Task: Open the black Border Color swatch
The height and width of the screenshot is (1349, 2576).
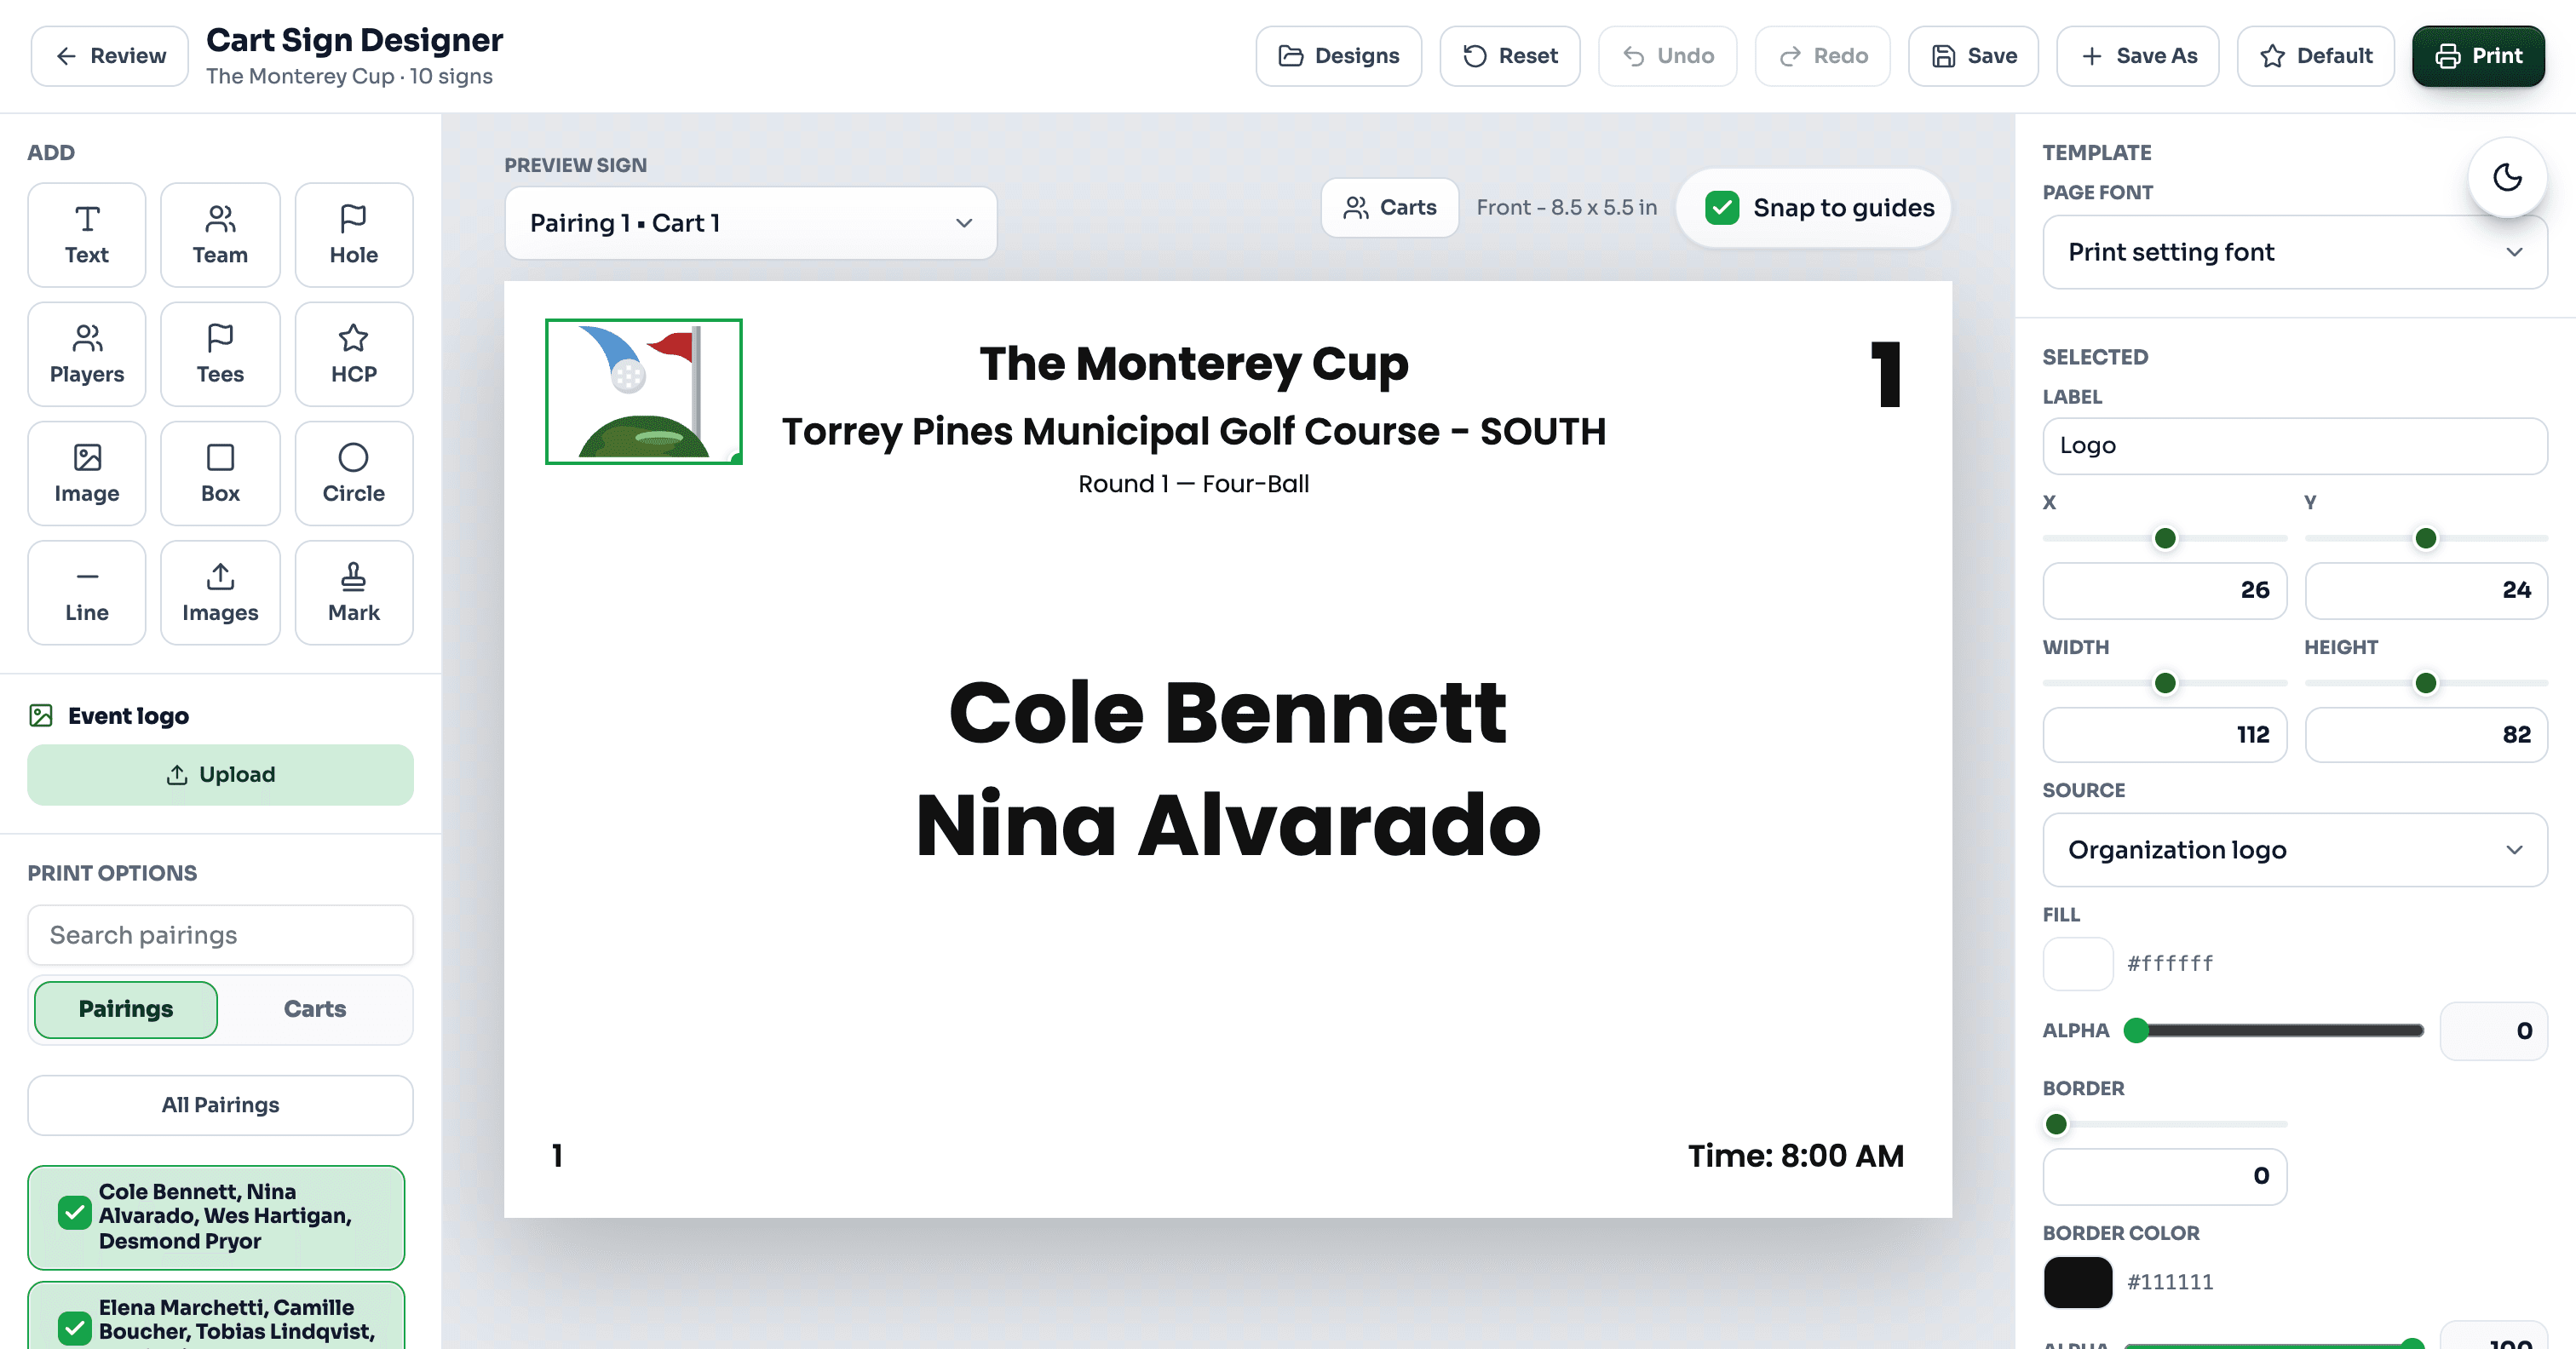Action: (x=2077, y=1282)
